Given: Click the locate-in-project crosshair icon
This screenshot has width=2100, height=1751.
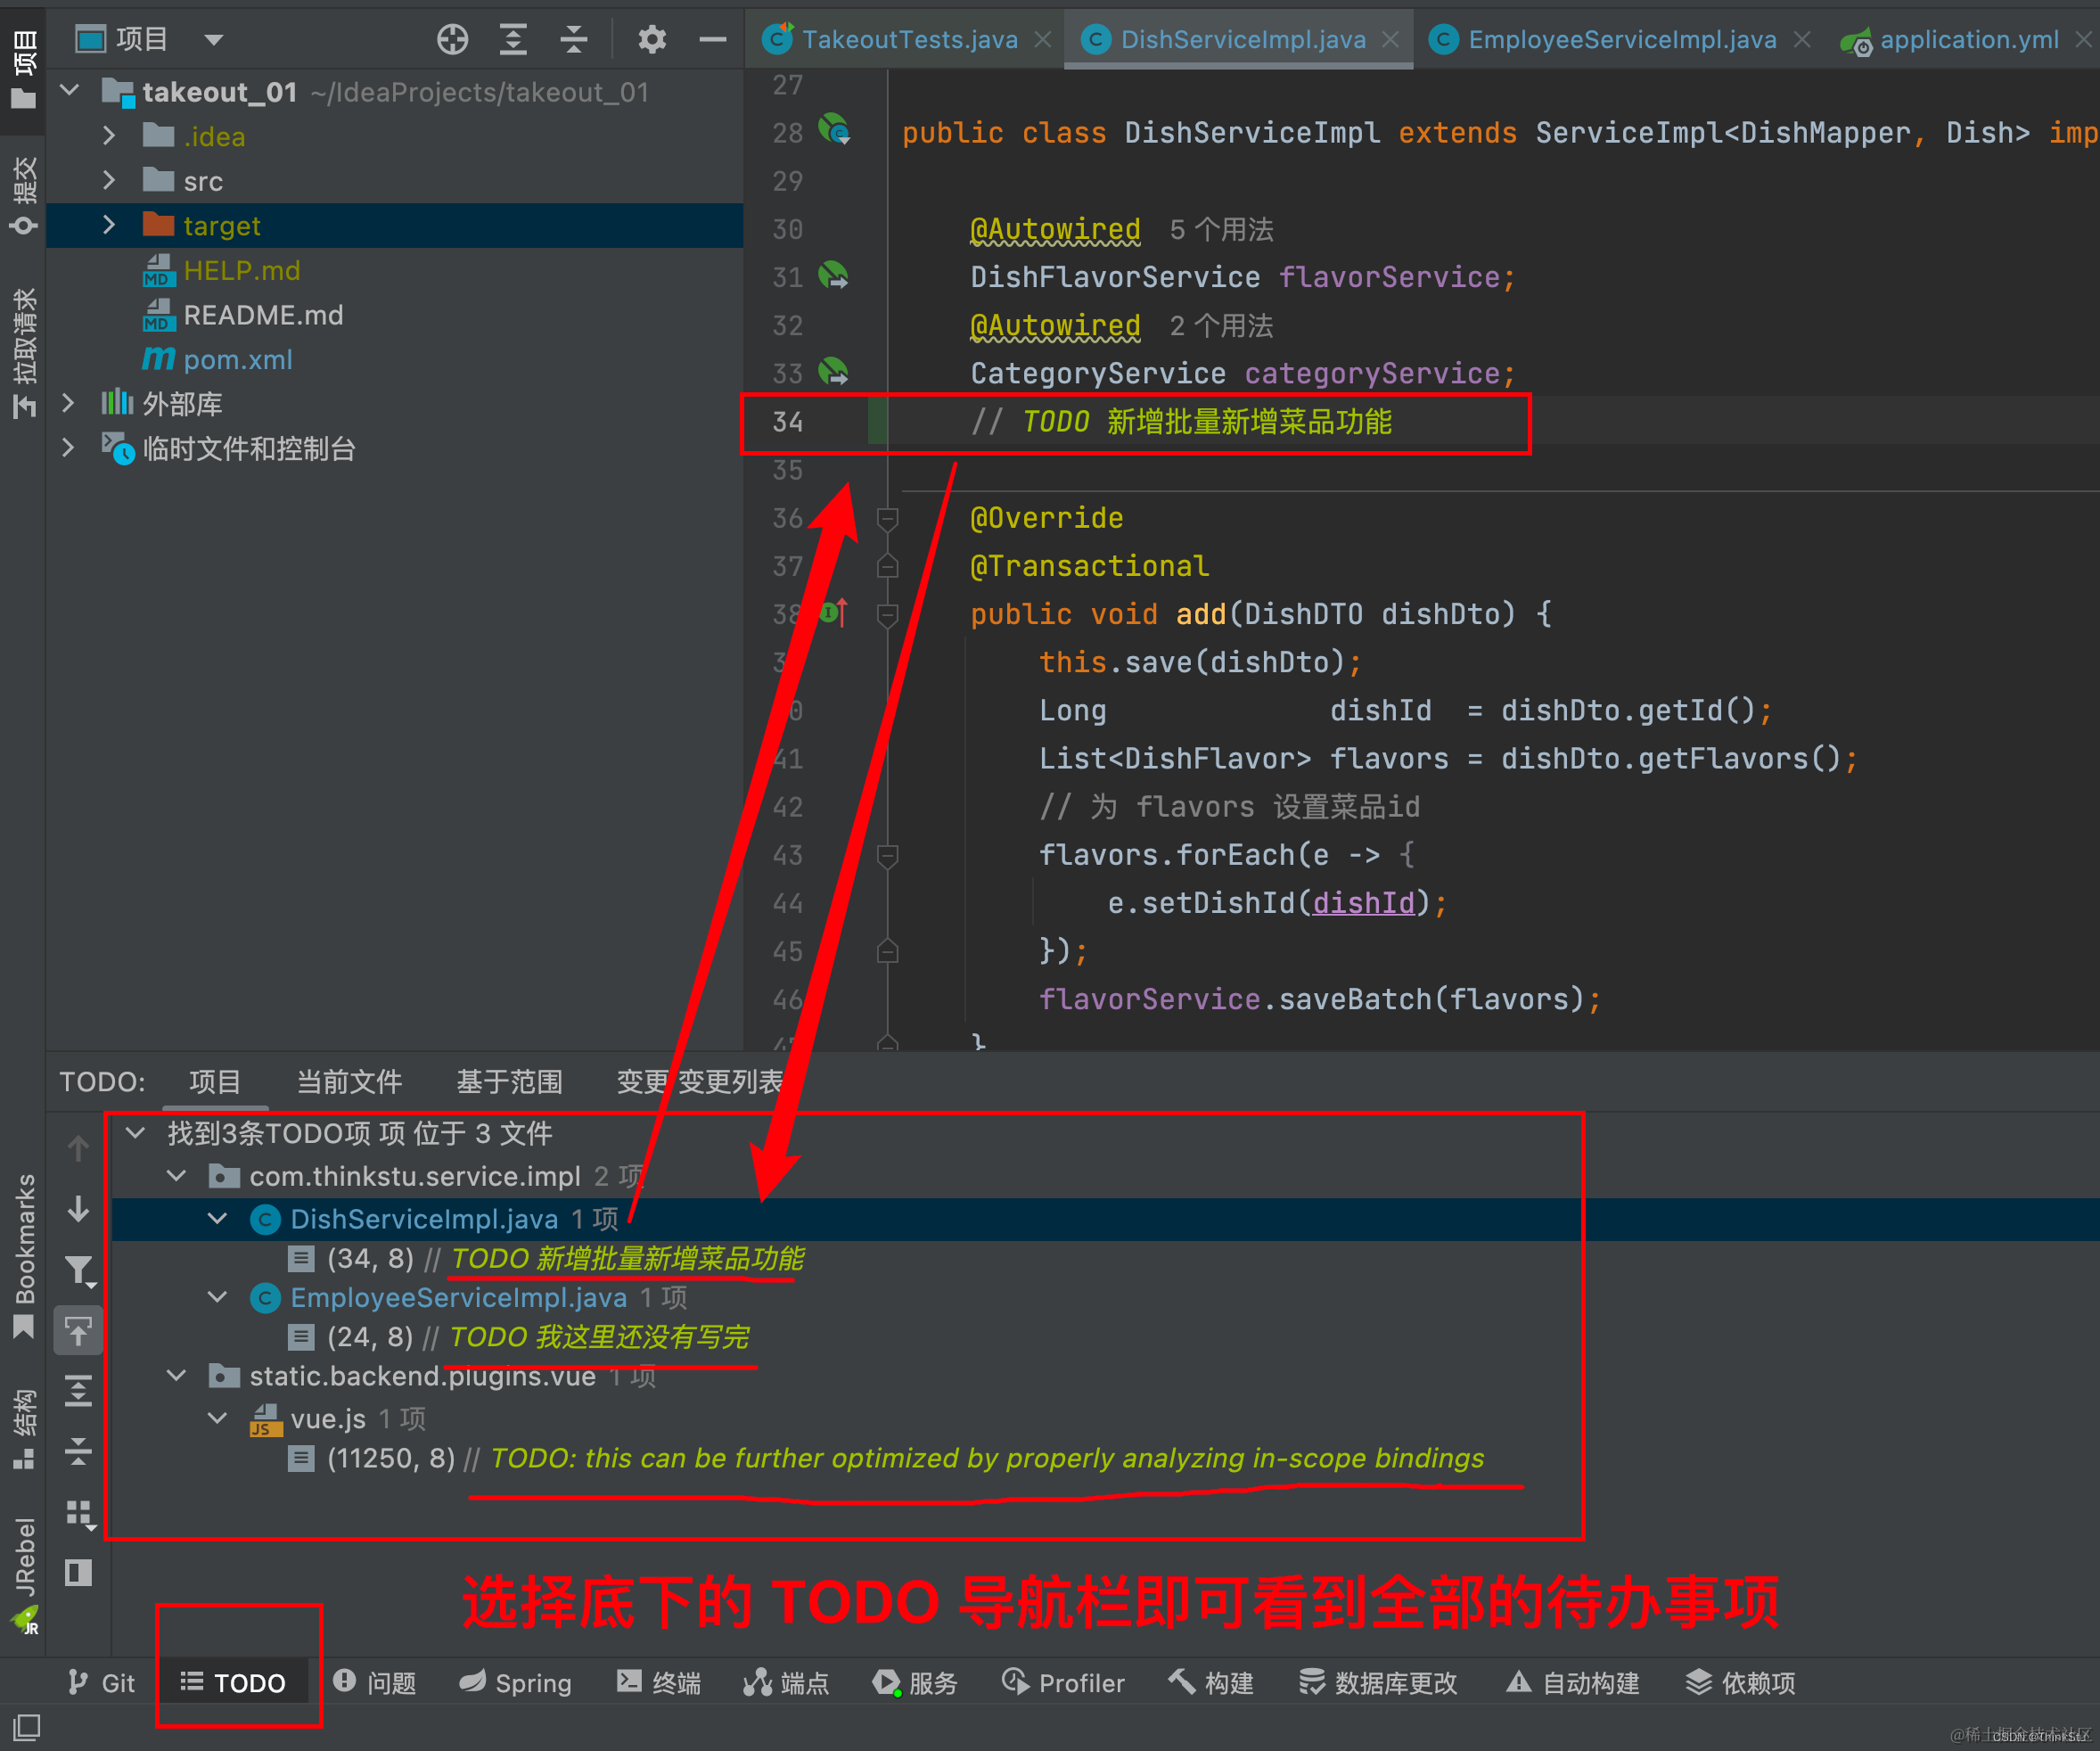Looking at the screenshot, I should [x=452, y=40].
